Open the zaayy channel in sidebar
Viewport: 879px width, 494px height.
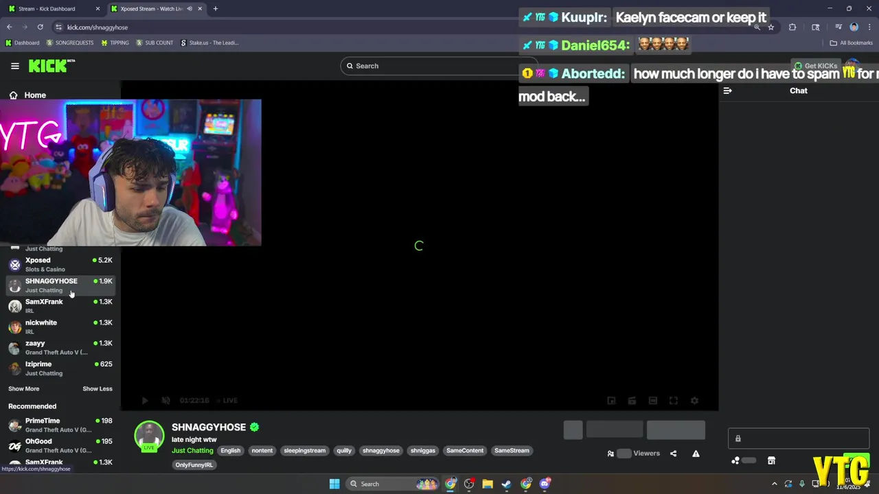click(60, 347)
